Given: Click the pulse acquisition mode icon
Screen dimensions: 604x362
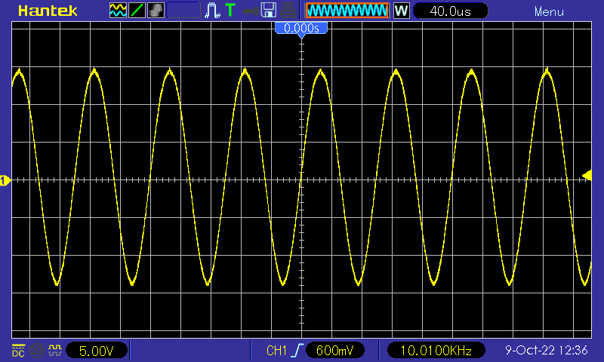Looking at the screenshot, I should click(212, 11).
